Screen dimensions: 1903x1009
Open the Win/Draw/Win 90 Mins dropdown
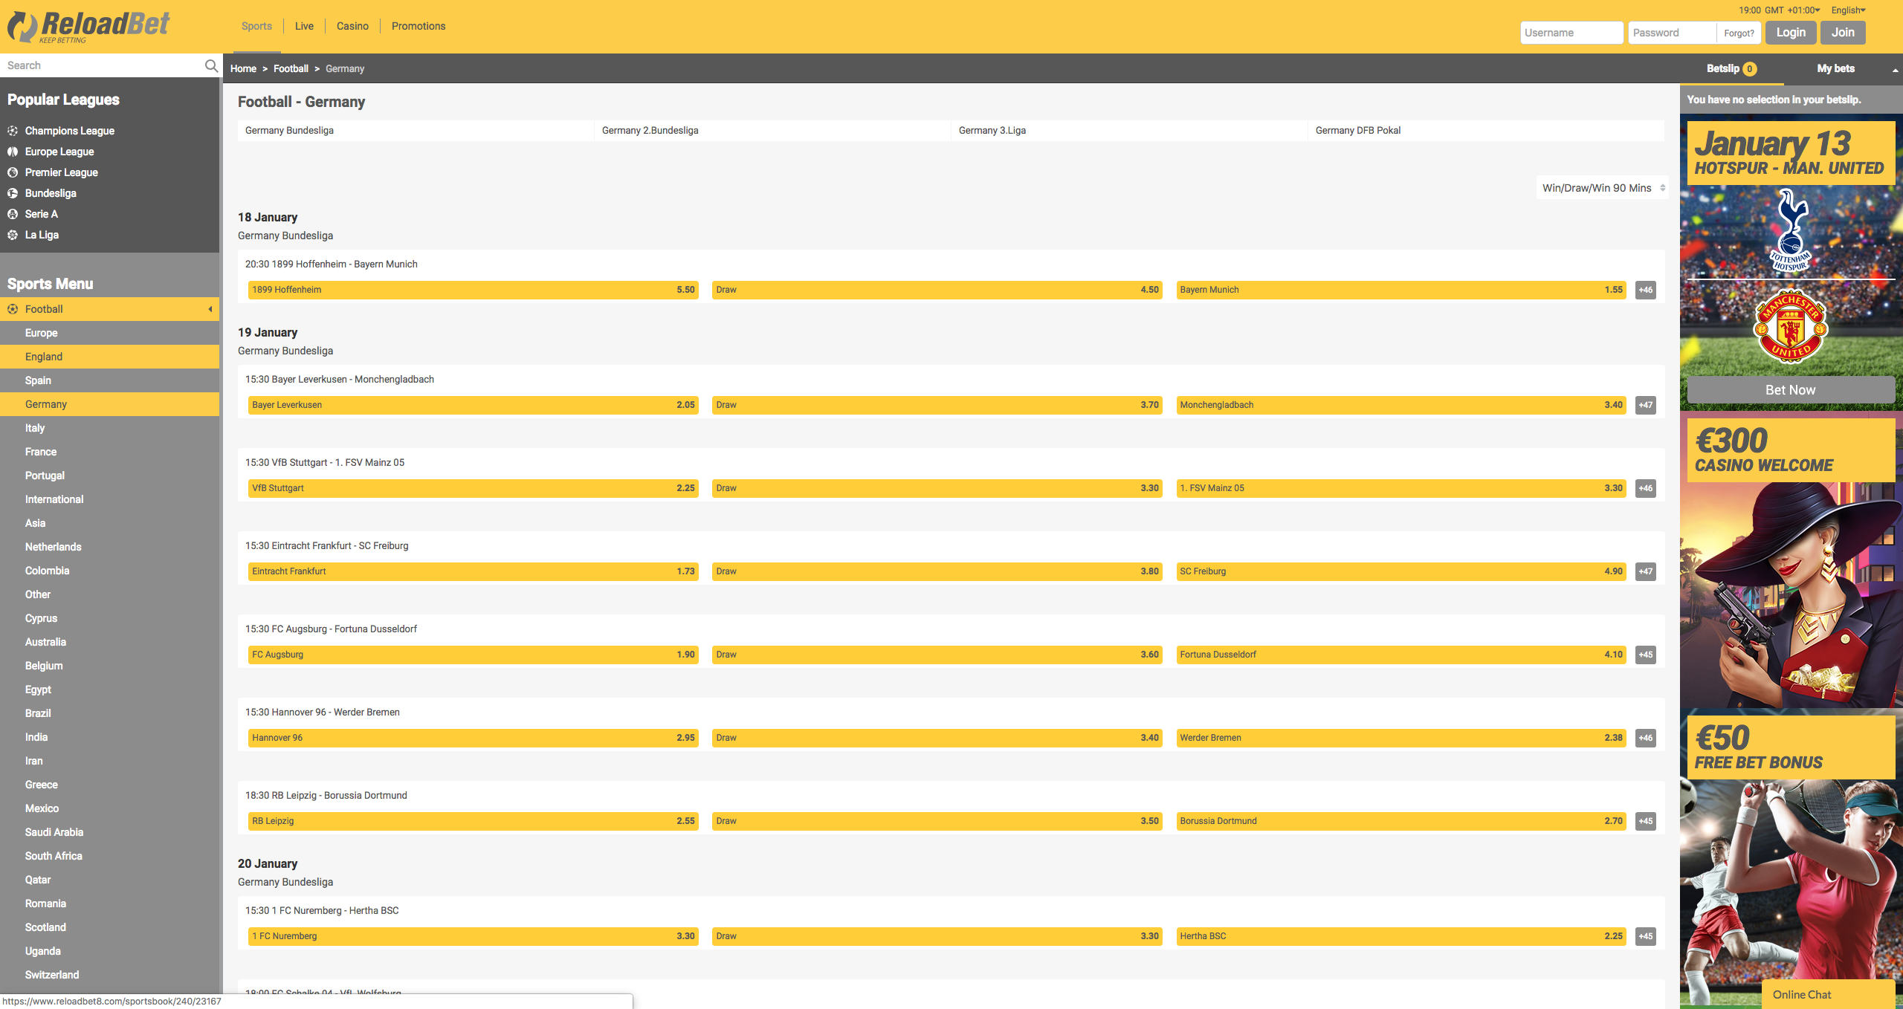1602,188
